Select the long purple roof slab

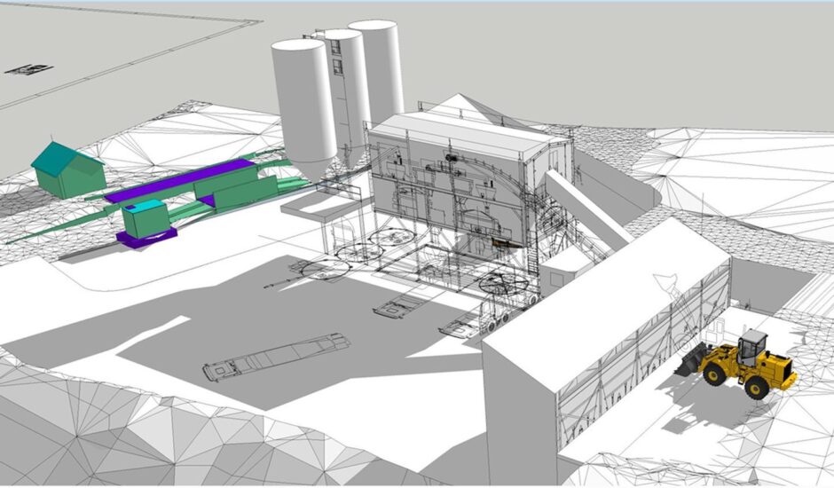(181, 181)
